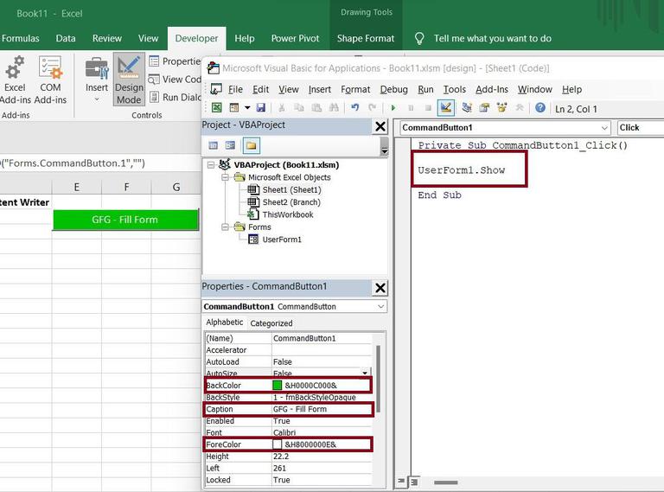Click the Caption property value field

tap(322, 409)
